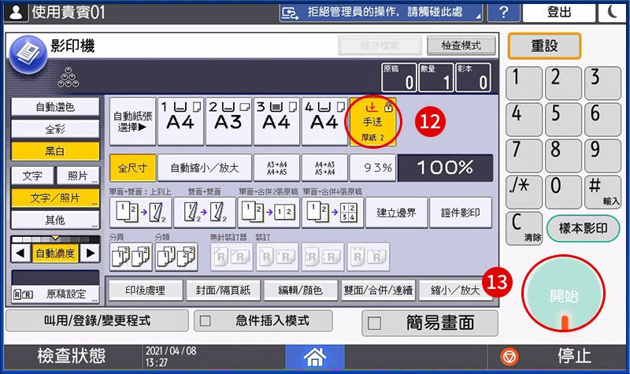The width and height of the screenshot is (630, 374).
Task: Choose 自動縮小/放大 ratio
Action: [205, 168]
